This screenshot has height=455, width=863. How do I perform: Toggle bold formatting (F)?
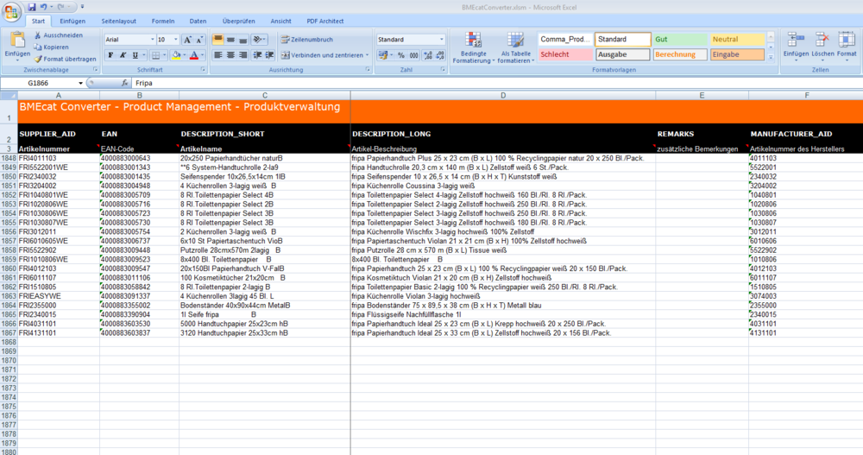110,55
